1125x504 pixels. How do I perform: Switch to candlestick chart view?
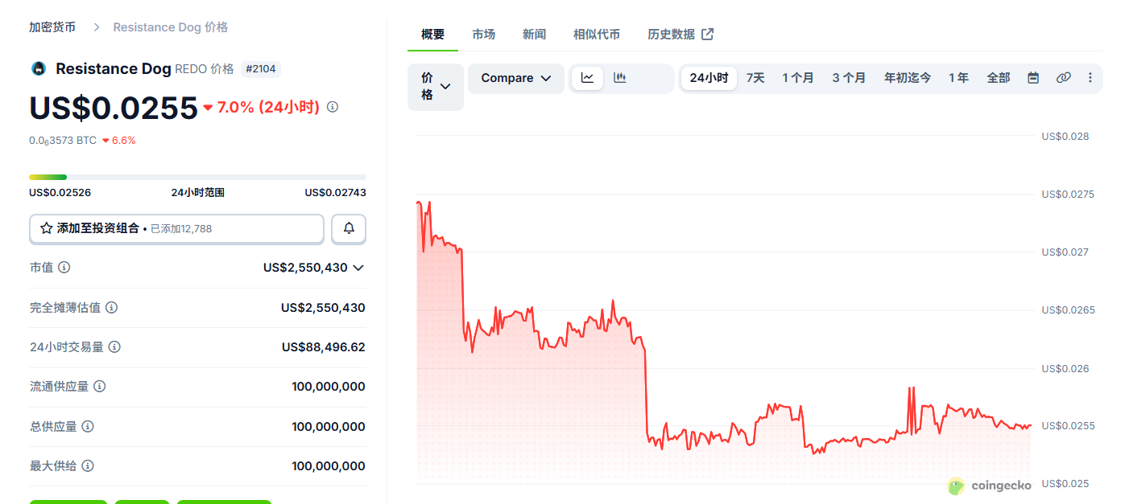click(619, 78)
